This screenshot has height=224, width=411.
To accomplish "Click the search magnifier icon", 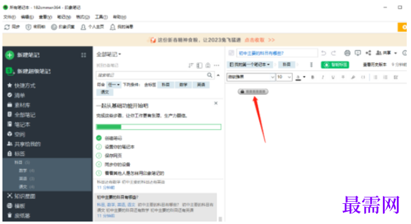I will pyautogui.click(x=209, y=75).
